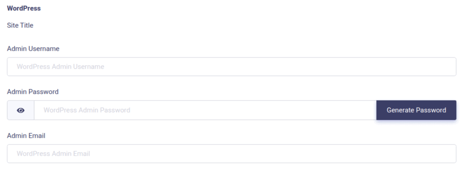The height and width of the screenshot is (170, 462).
Task: Place cursor in the password text box
Action: point(205,110)
